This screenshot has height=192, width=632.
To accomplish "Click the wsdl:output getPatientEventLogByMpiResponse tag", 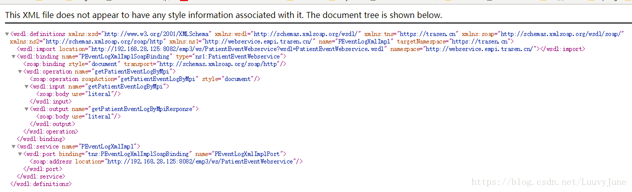I will point(114,109).
